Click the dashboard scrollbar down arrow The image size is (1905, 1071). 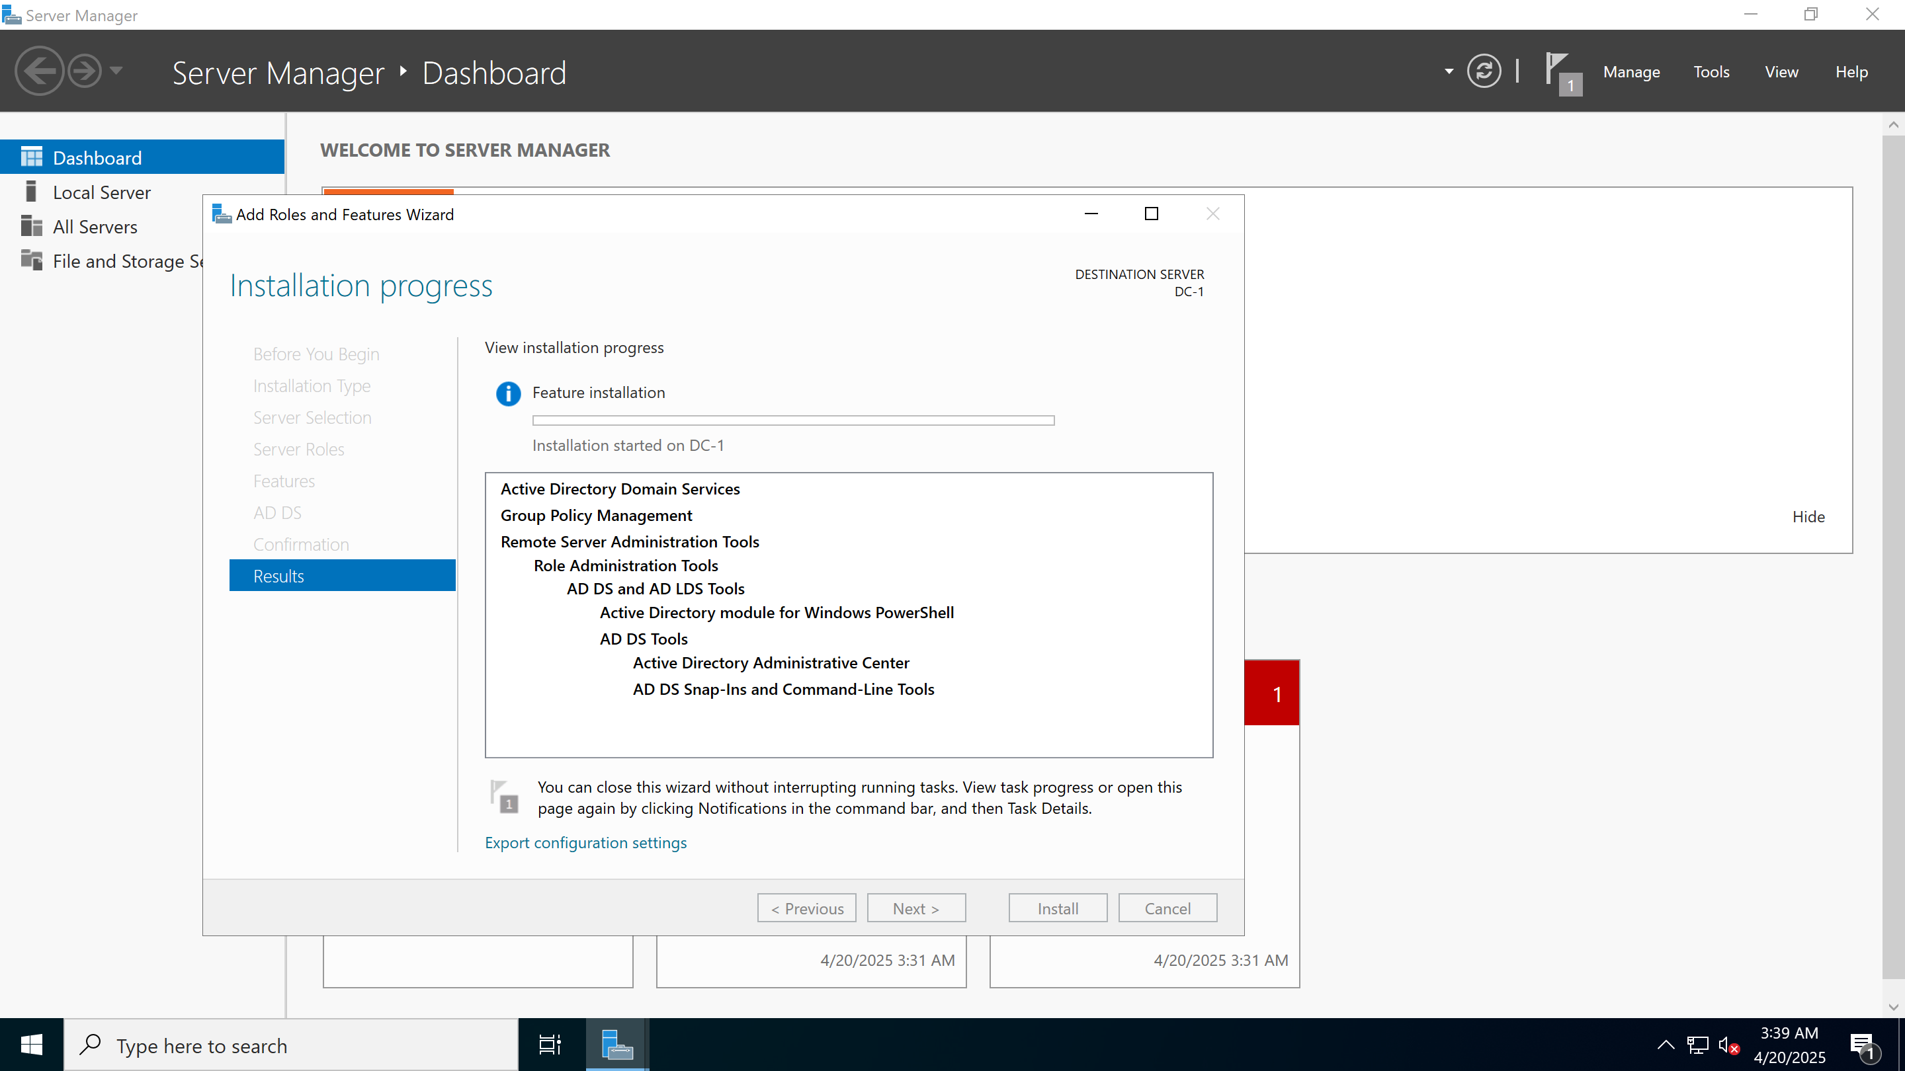click(1893, 1007)
